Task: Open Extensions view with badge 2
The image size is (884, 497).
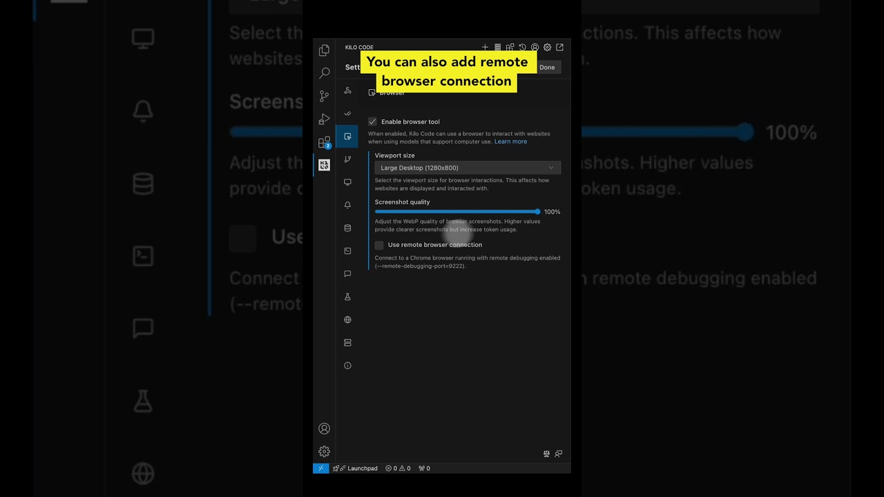Action: 324,142
